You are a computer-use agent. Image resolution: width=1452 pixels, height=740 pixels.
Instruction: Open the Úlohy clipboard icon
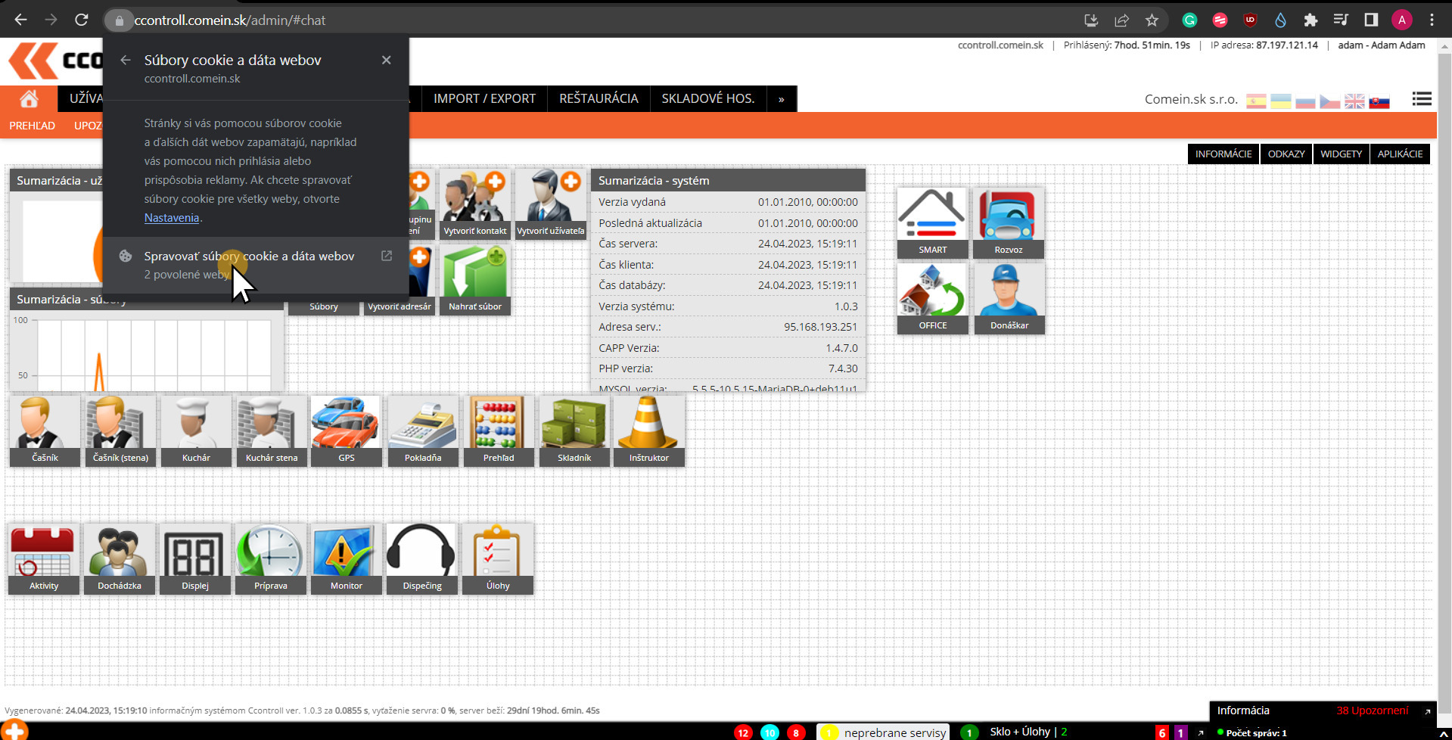coord(497,558)
